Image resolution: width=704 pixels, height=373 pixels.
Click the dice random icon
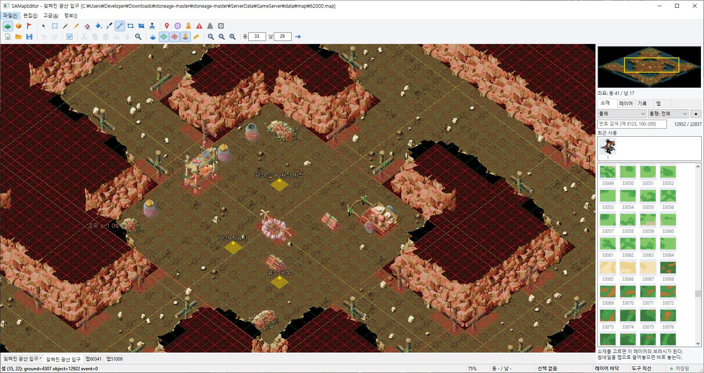pyautogui.click(x=221, y=26)
